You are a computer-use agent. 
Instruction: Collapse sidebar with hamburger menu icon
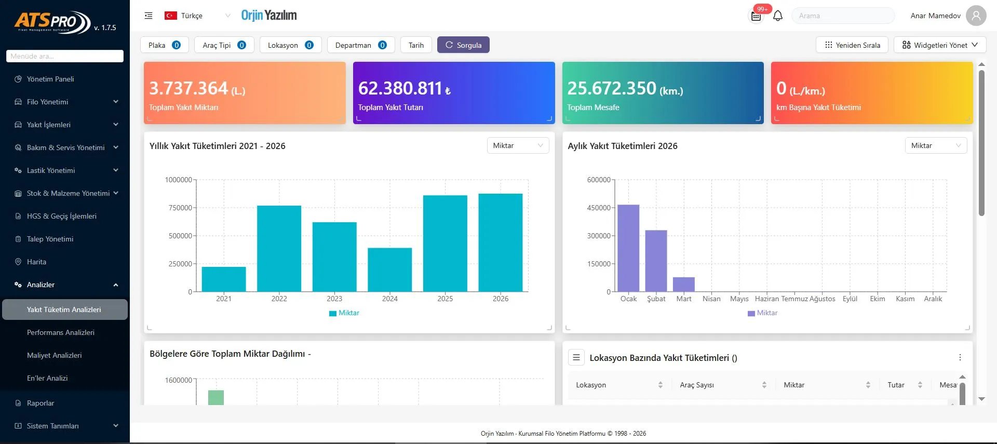point(149,16)
